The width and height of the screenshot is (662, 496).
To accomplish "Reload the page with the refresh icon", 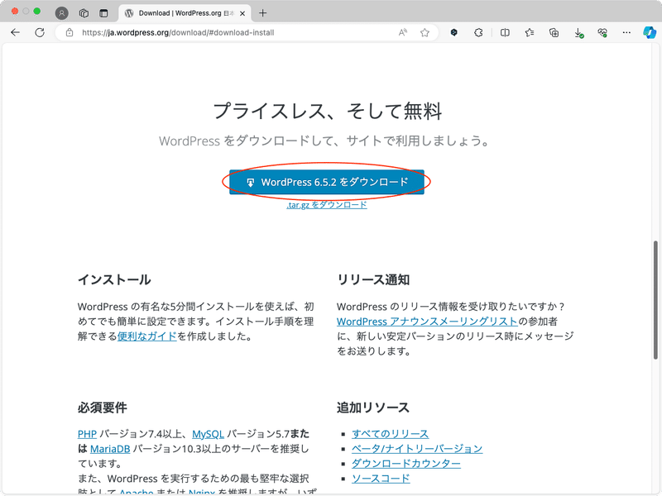I will 40,32.
